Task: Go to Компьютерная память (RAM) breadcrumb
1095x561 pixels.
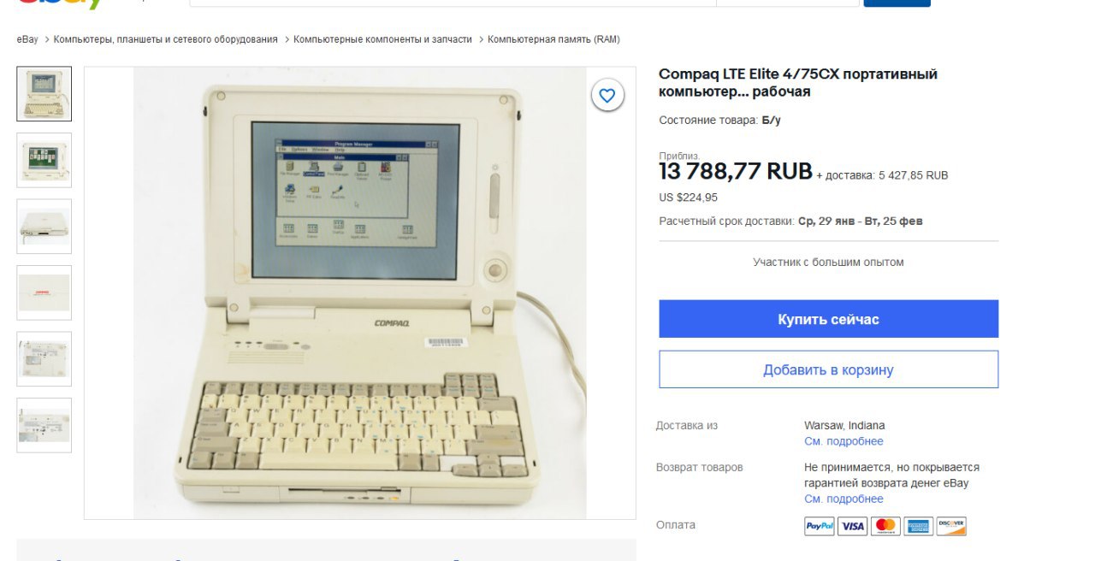Action: tap(553, 39)
